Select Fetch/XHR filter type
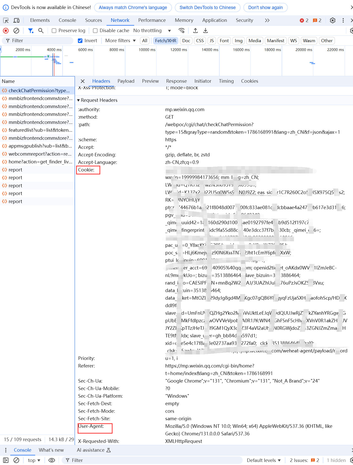The height and width of the screenshot is (465, 353). pyautogui.click(x=166, y=41)
